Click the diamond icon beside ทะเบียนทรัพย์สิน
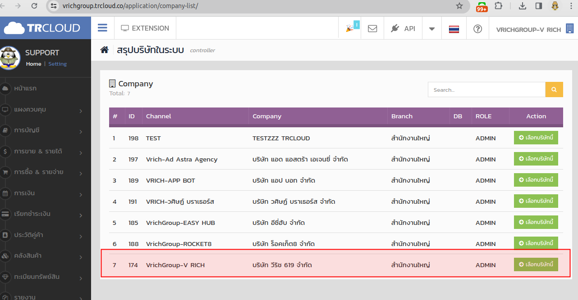Viewport: 578px width, 300px height. 5,277
